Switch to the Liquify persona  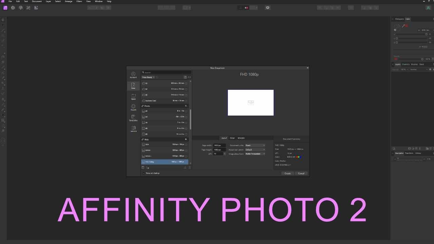click(x=13, y=8)
